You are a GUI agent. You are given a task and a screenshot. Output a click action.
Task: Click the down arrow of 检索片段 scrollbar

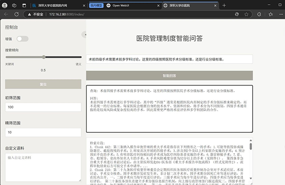pos(251,178)
